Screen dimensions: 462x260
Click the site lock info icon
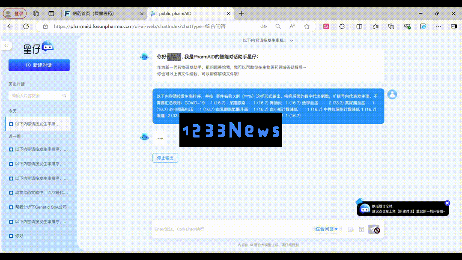tap(45, 26)
